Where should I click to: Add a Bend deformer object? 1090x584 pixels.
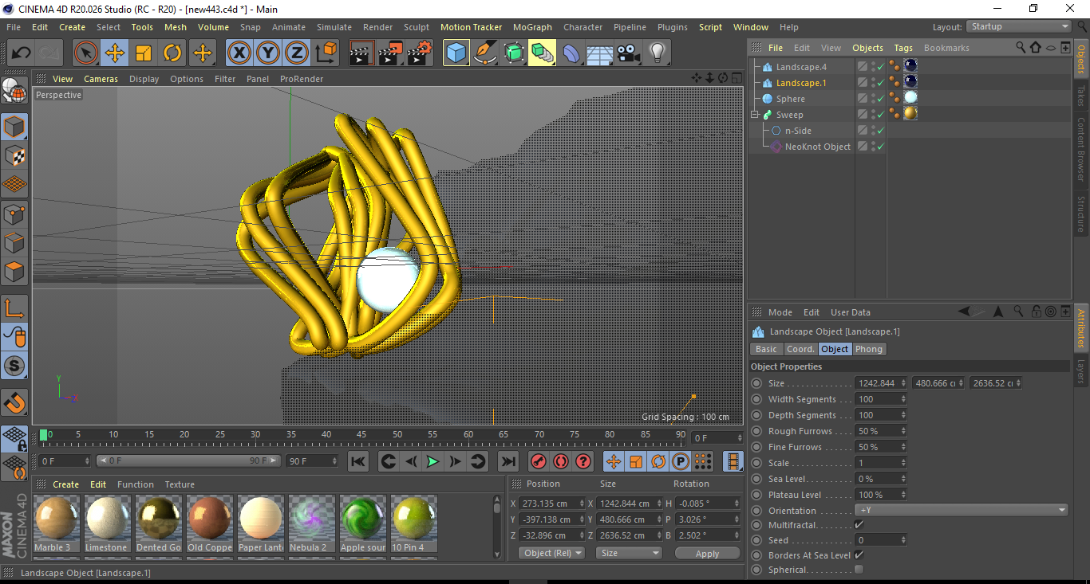(571, 53)
